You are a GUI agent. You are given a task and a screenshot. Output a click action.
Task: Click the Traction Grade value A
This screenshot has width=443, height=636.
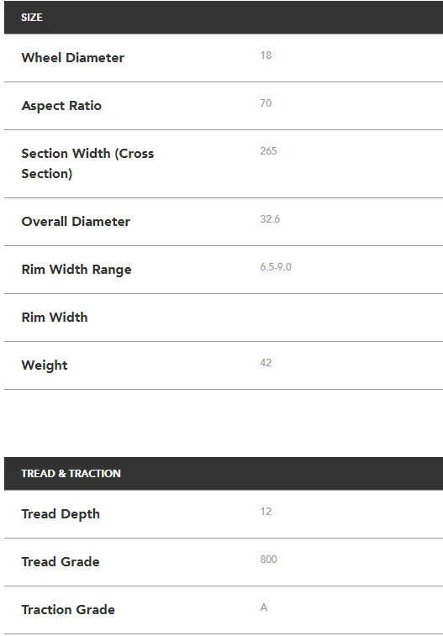coord(264,607)
